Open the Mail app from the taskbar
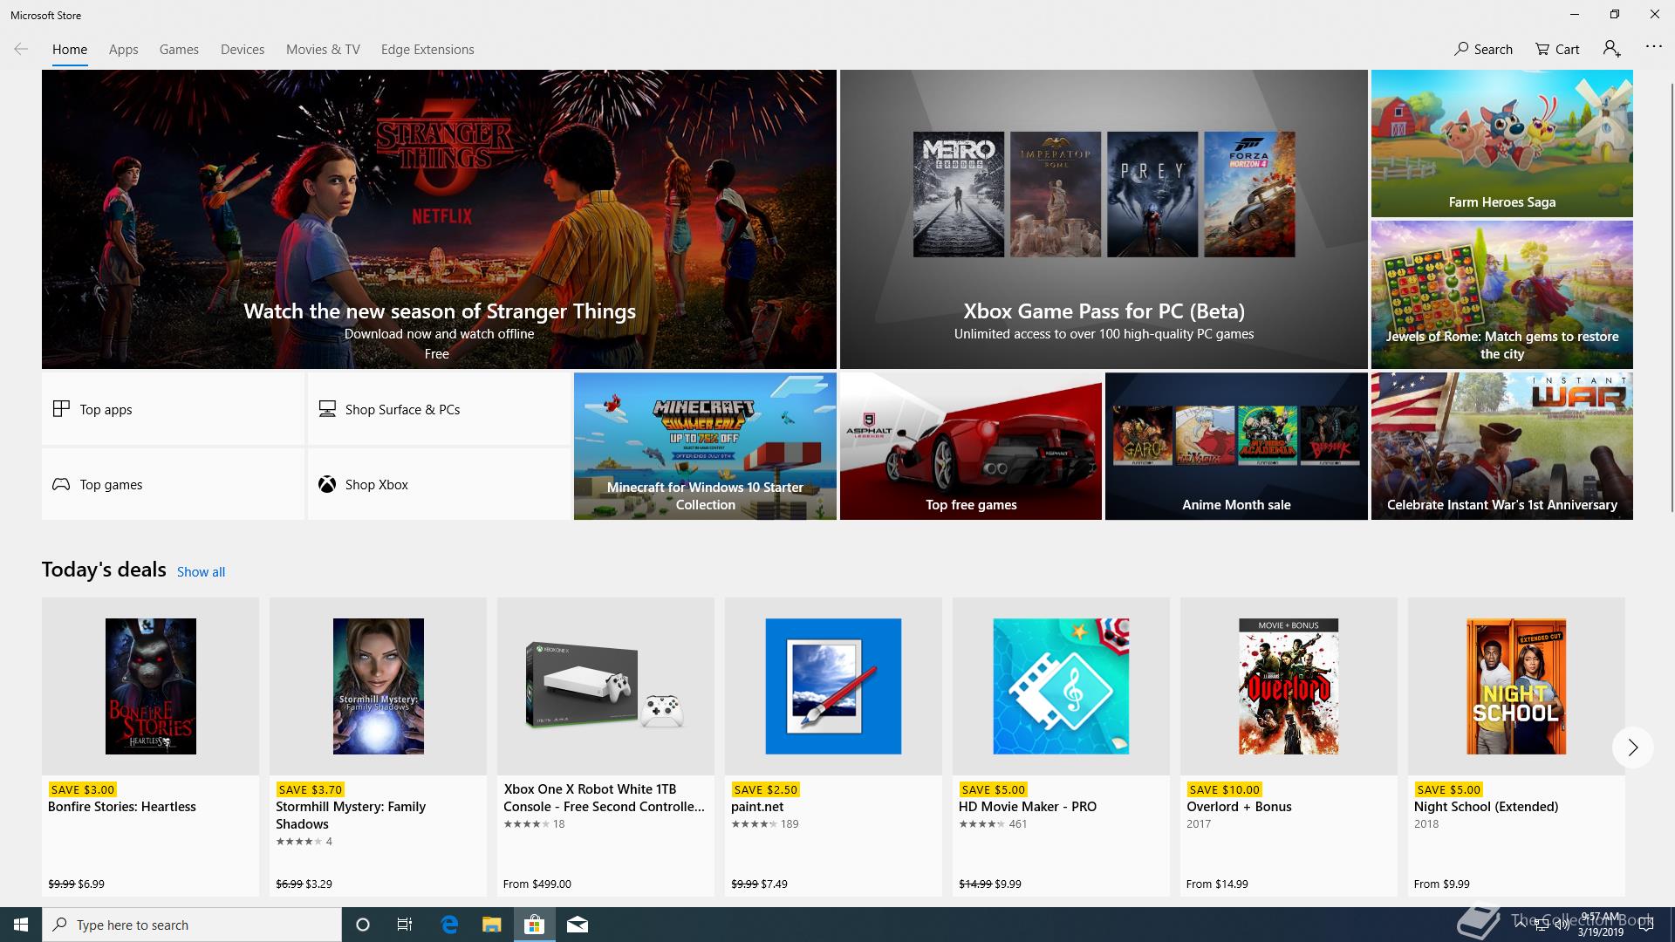The width and height of the screenshot is (1675, 942). pos(578,925)
